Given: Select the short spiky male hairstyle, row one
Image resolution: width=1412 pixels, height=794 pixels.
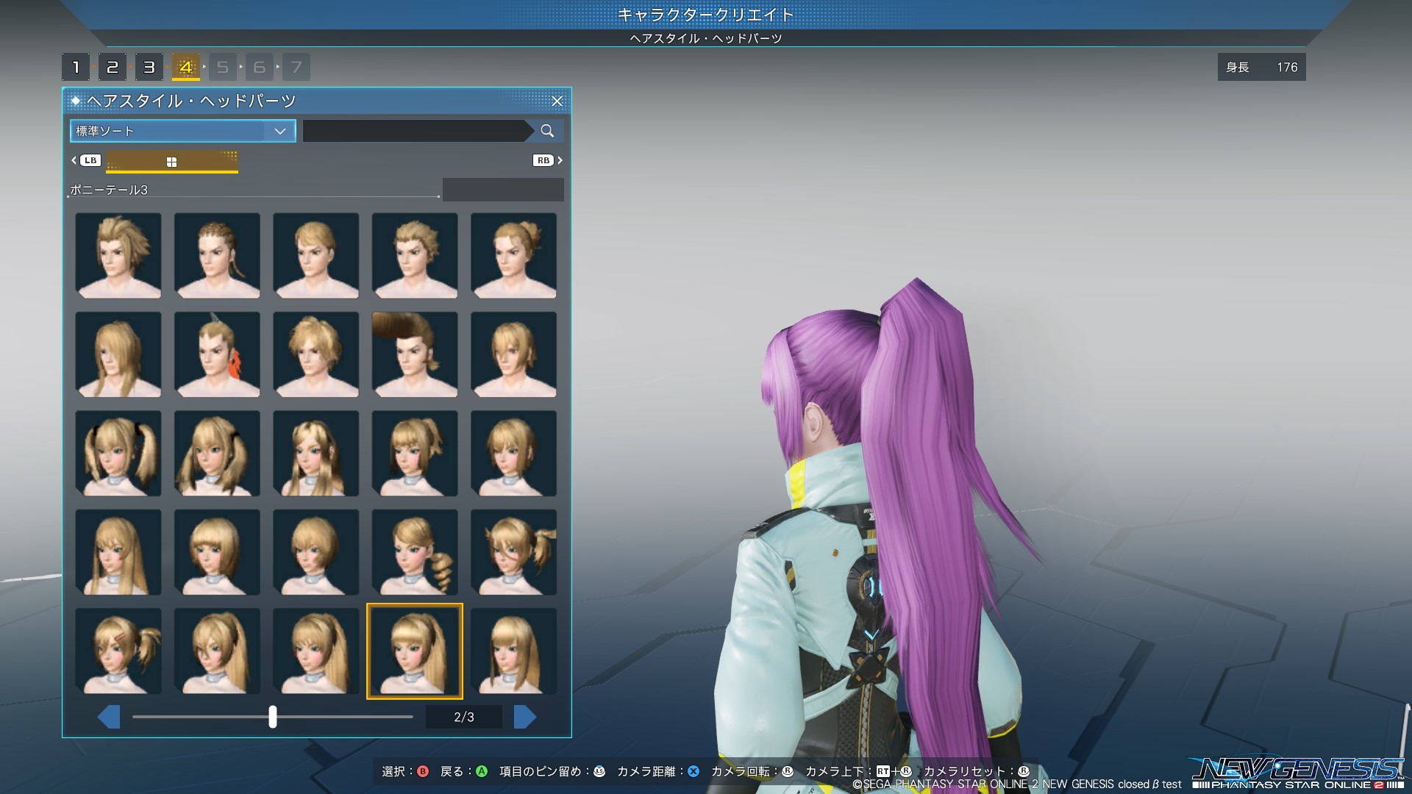Looking at the screenshot, I should (x=415, y=256).
